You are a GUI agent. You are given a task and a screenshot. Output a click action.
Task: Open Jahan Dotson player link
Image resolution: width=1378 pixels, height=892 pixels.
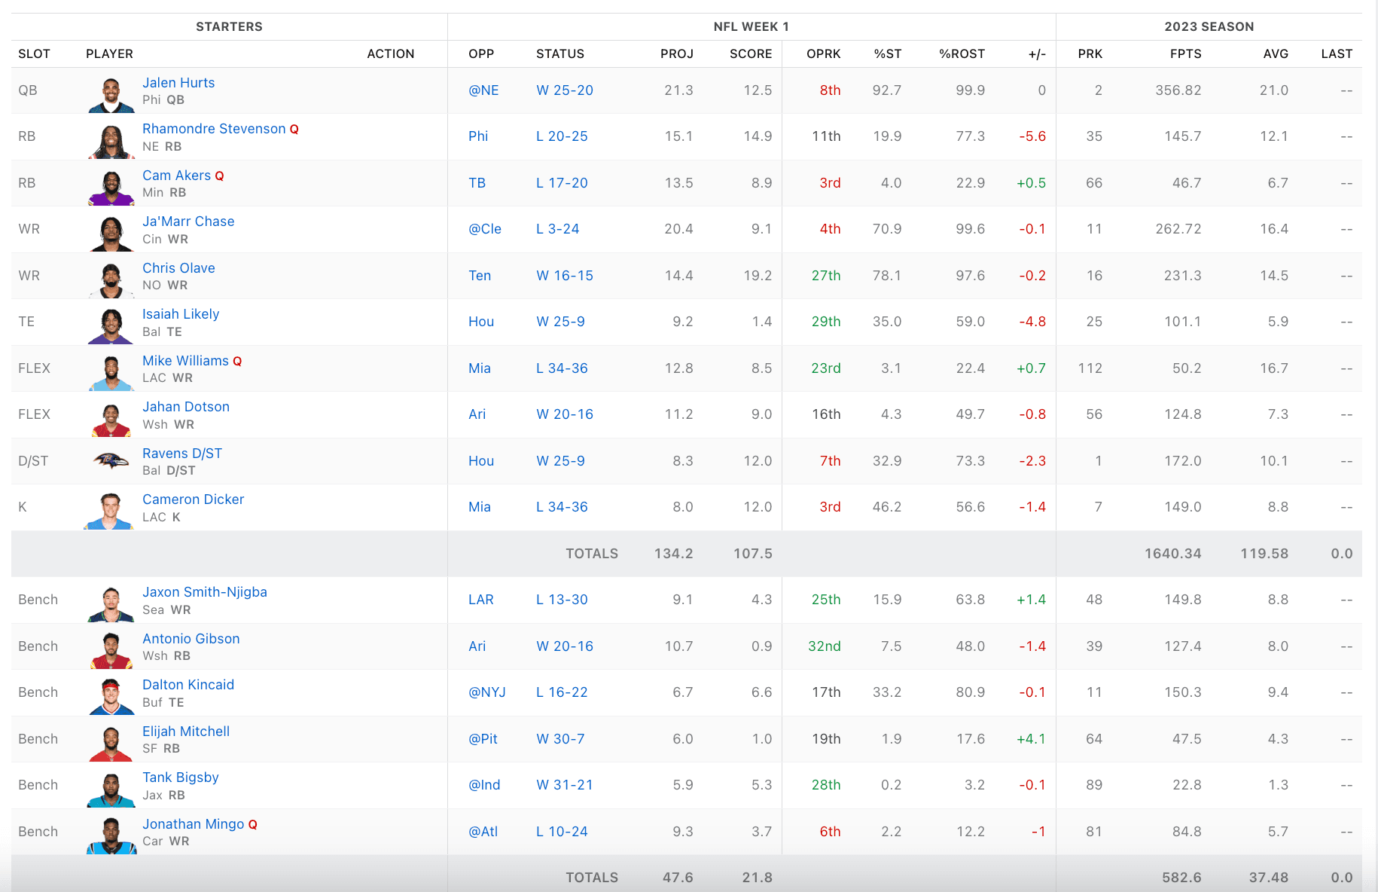click(x=186, y=407)
